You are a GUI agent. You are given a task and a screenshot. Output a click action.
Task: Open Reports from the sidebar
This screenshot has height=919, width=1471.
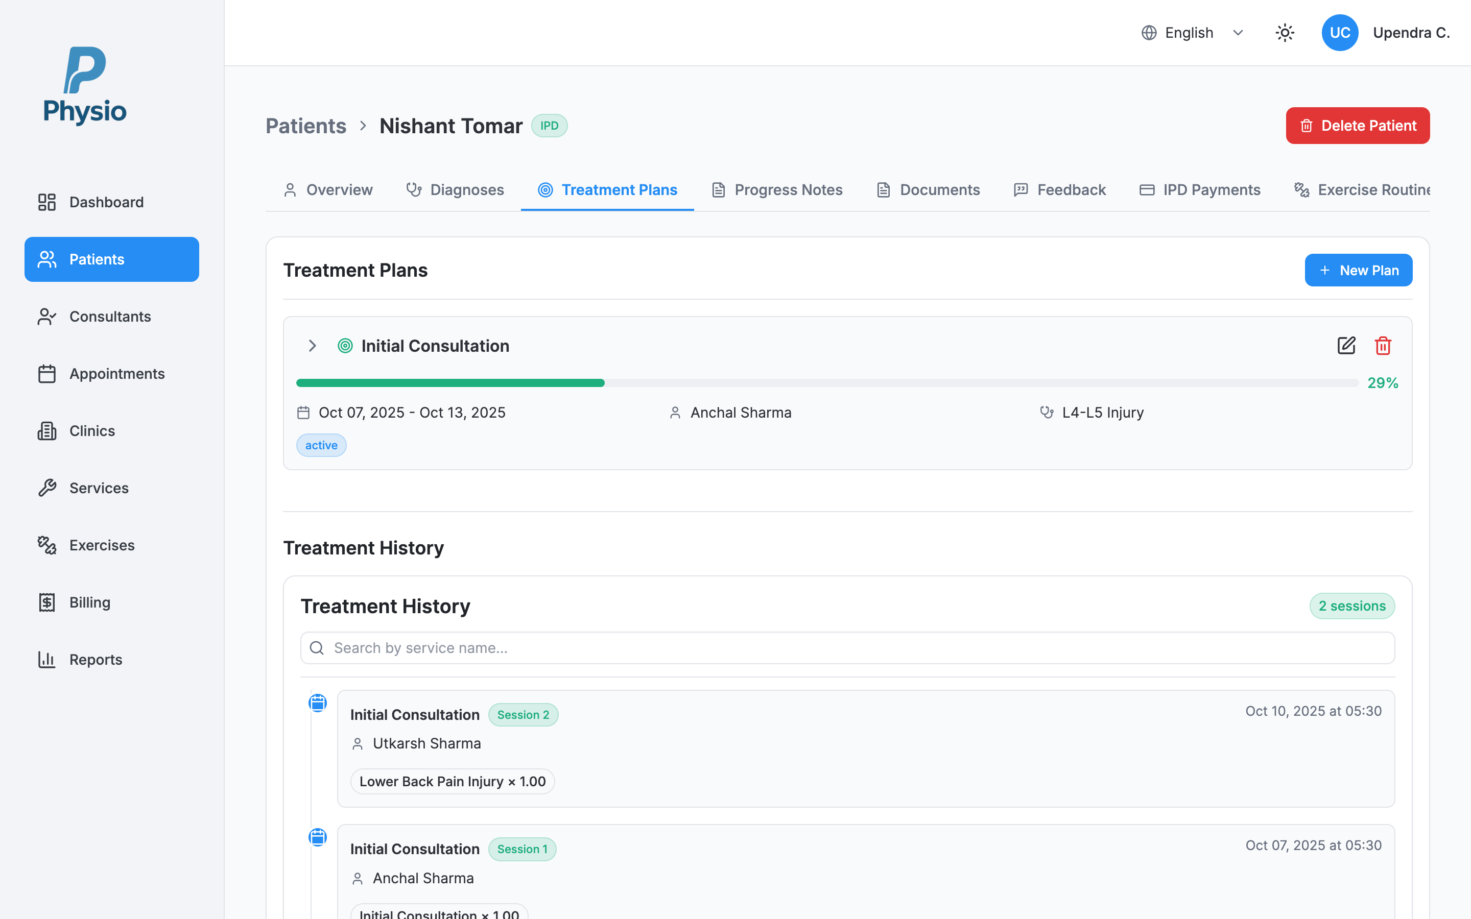[x=96, y=659]
